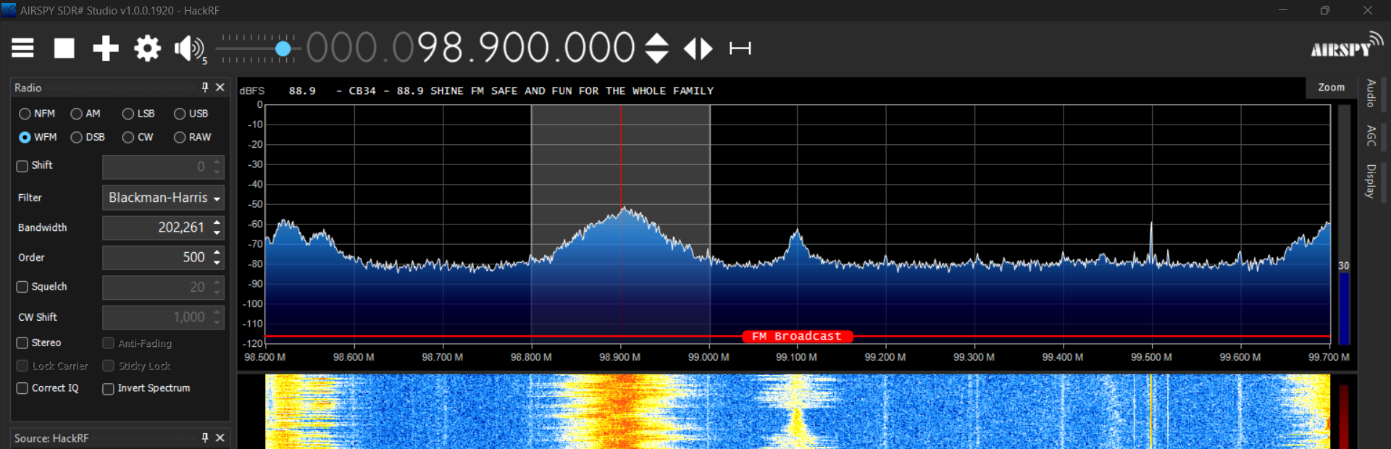The width and height of the screenshot is (1391, 449).
Task: Click the Order spinner arrows
Action: click(x=217, y=257)
